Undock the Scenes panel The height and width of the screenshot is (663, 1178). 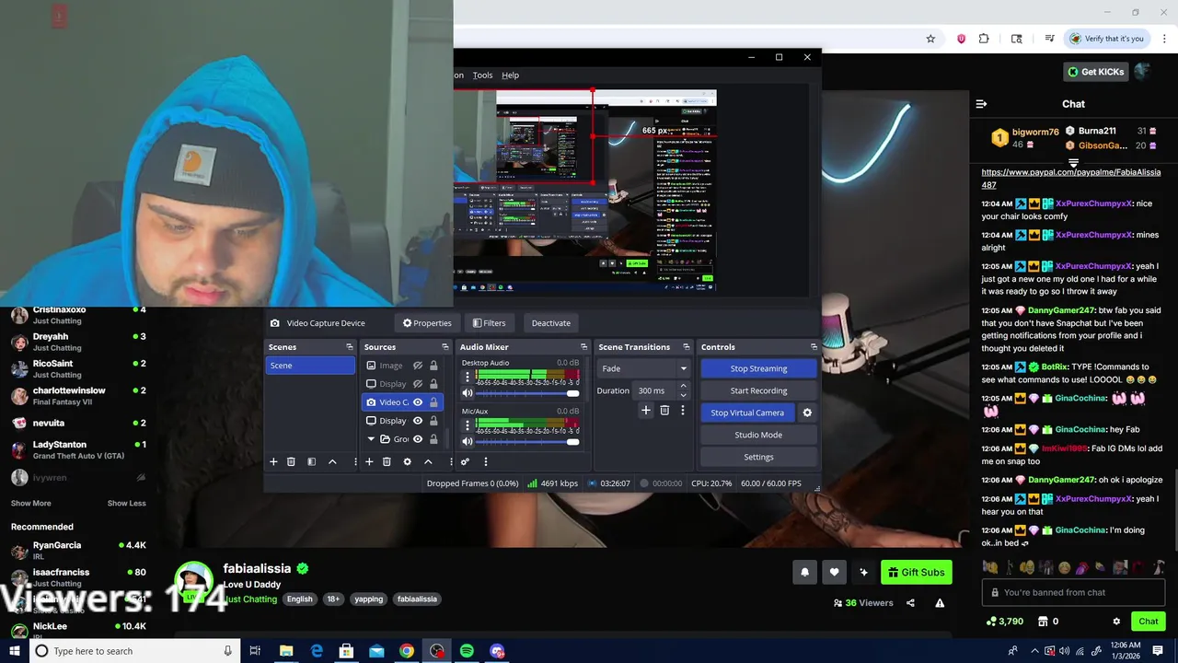(x=349, y=347)
